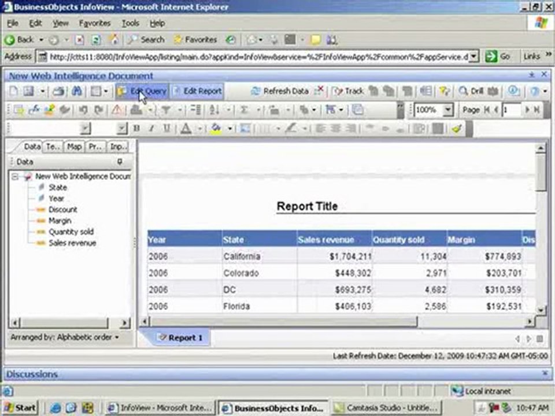Click the browser Refresh icon
Screen dimensions: 555x416
tap(96, 40)
